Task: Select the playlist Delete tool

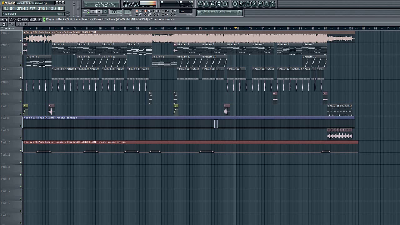Action: click(x=18, y=19)
